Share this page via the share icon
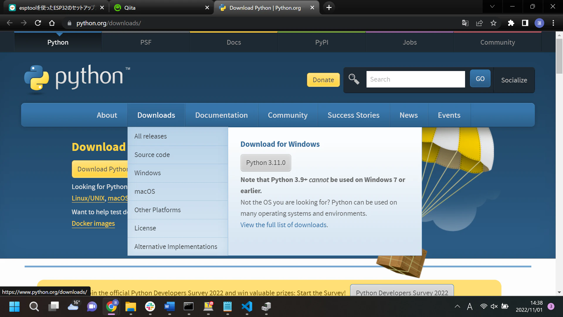The image size is (563, 317). pos(479,23)
